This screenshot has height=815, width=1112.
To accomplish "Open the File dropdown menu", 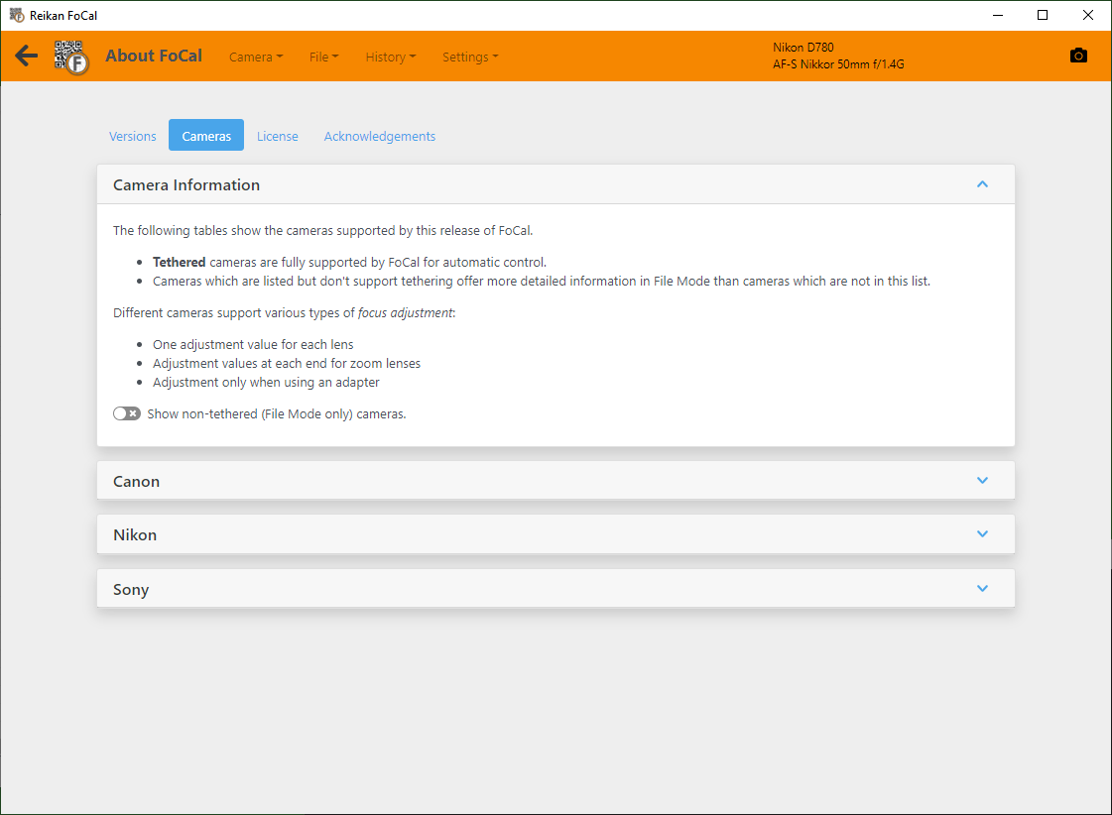I will point(323,57).
